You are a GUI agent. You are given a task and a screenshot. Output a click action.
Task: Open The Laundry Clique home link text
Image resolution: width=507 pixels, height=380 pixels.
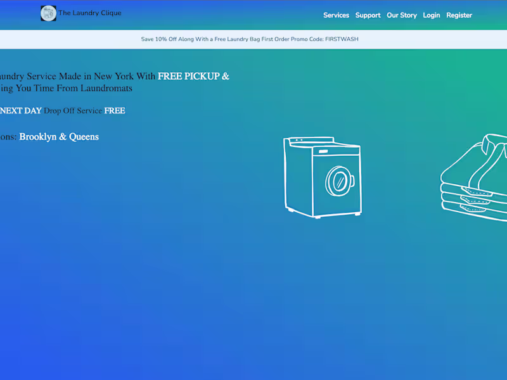(90, 13)
